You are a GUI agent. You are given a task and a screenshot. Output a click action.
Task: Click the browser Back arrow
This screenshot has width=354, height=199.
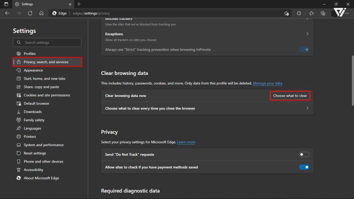[7, 13]
